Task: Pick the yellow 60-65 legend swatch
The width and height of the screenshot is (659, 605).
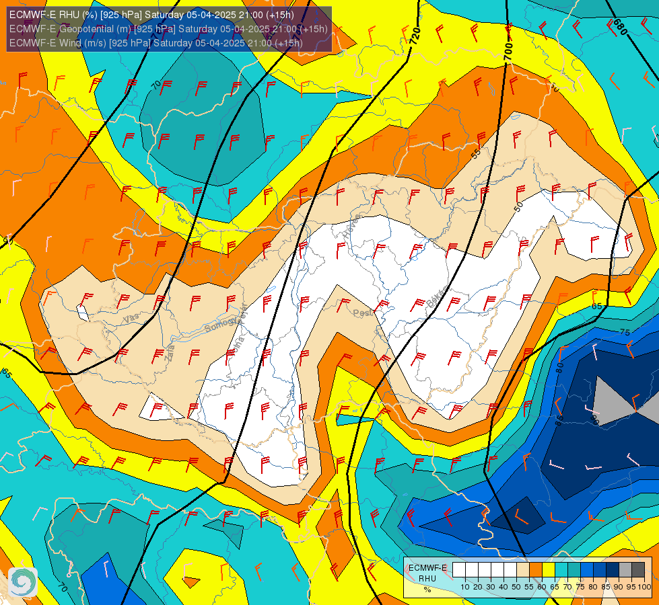Action: pyautogui.click(x=549, y=570)
